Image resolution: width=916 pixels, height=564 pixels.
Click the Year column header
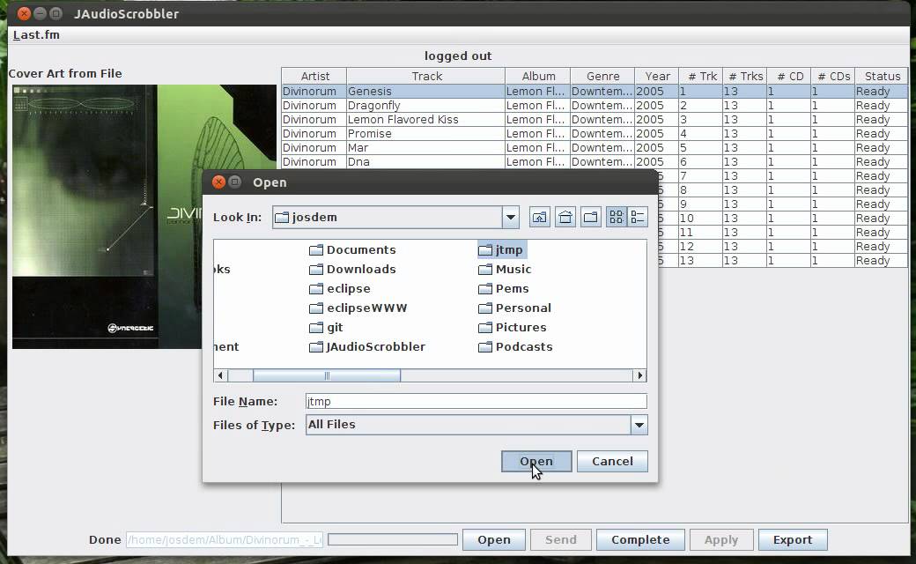pyautogui.click(x=657, y=77)
